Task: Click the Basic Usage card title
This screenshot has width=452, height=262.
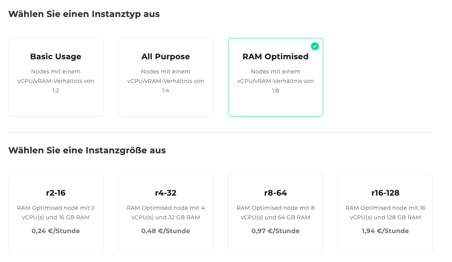Action: click(56, 57)
